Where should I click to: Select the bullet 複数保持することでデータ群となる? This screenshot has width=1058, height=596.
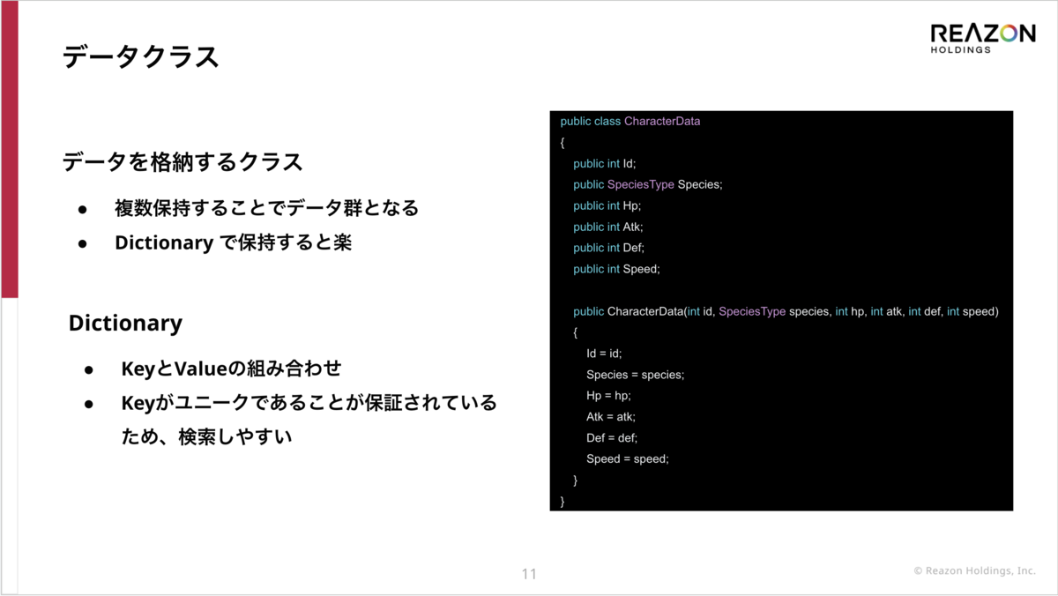pyautogui.click(x=266, y=209)
